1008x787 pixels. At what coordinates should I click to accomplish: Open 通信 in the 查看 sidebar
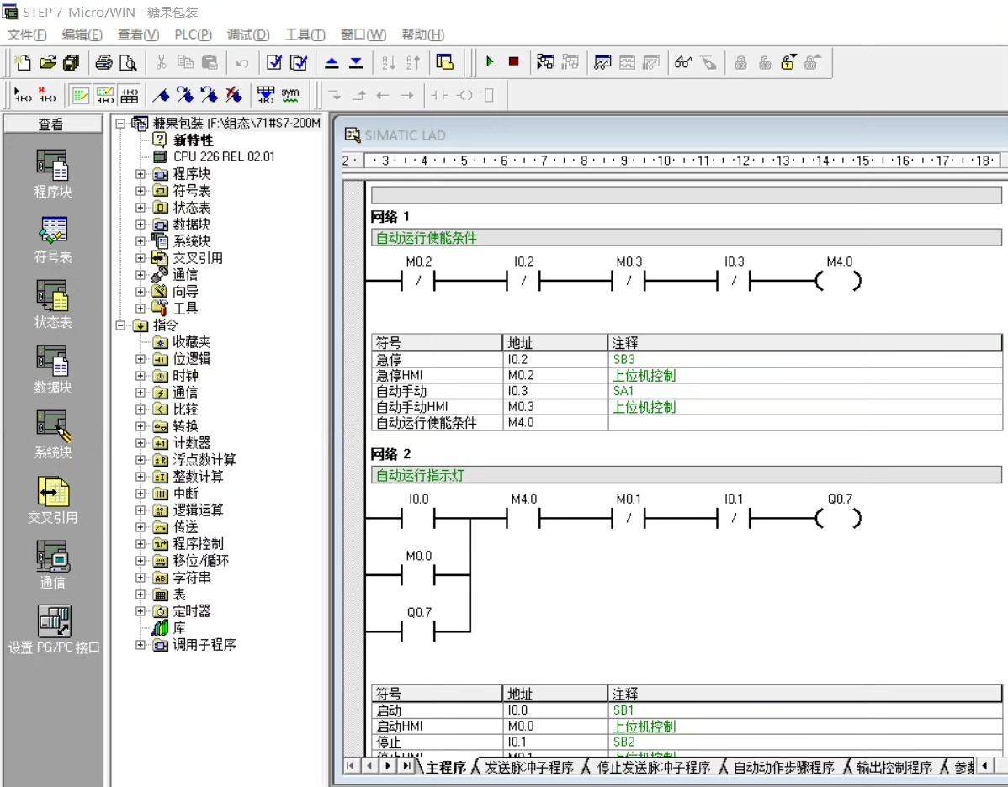click(53, 565)
